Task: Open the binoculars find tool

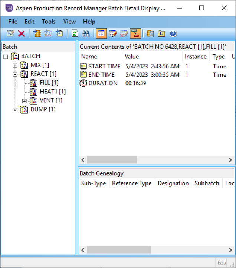Action: click(86, 34)
